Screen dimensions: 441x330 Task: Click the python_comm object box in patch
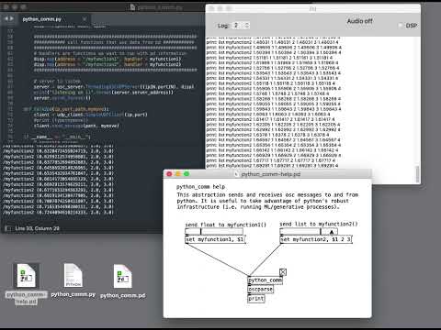(x=265, y=280)
